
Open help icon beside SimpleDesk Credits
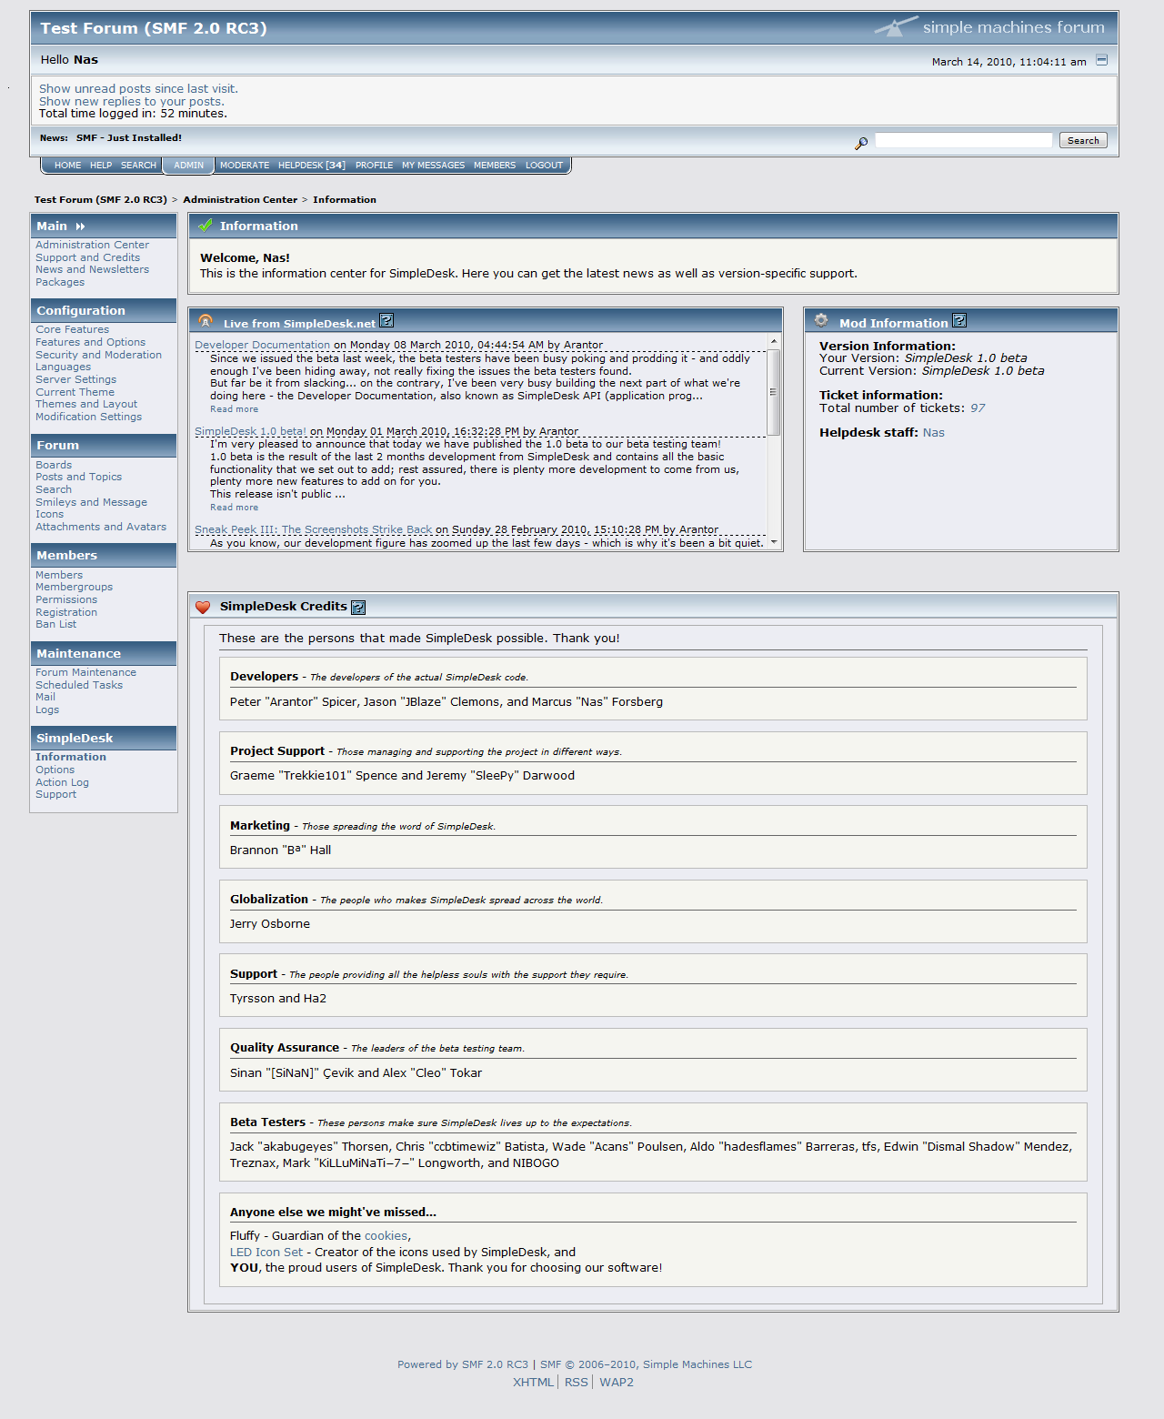358,607
